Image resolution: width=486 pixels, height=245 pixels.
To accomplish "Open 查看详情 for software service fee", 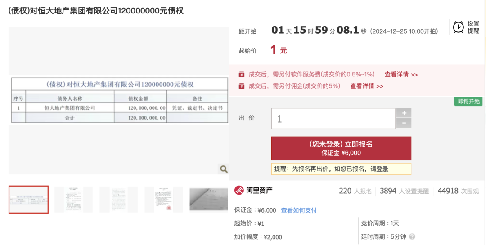I will [401, 75].
